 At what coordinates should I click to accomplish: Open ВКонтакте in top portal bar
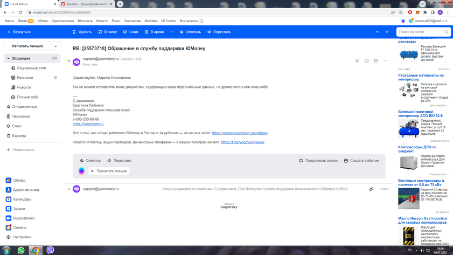click(x=85, y=21)
